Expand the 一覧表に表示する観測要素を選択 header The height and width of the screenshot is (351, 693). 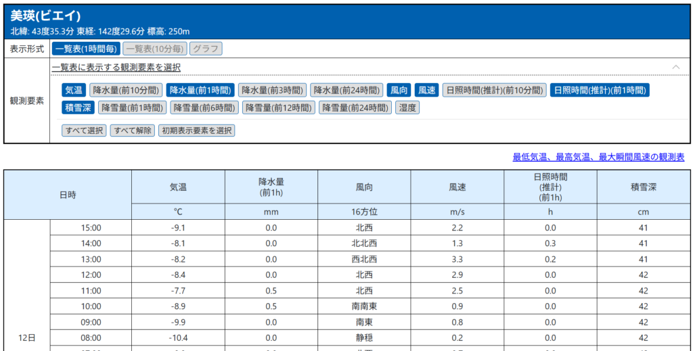coord(116,67)
